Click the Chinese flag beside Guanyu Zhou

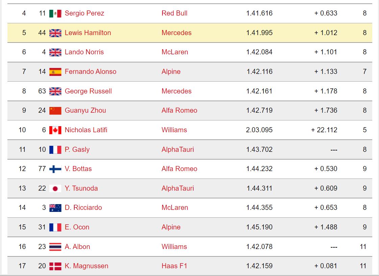pyautogui.click(x=55, y=110)
